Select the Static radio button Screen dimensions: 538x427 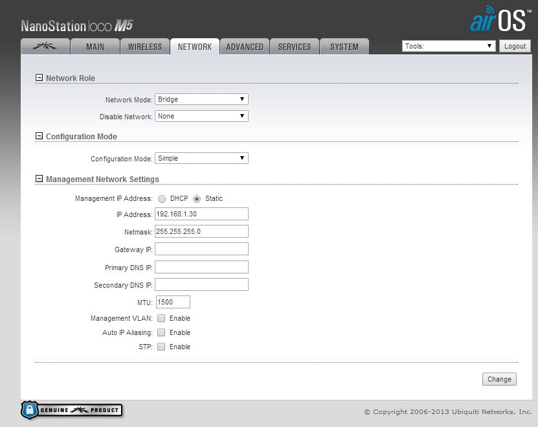(x=197, y=198)
